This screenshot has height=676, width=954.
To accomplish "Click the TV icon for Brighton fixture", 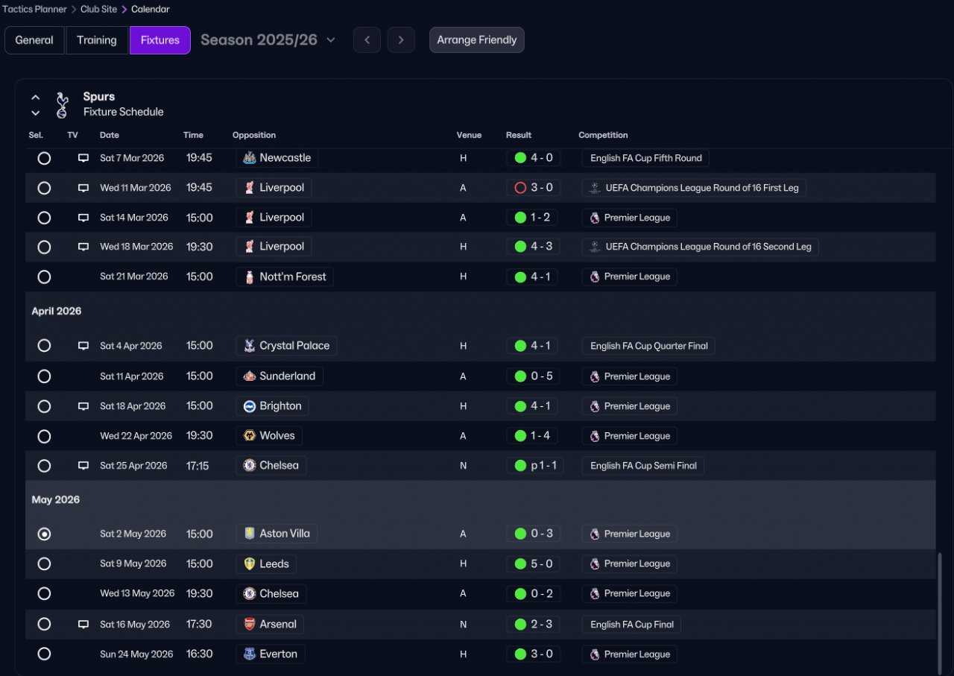I will pos(83,406).
